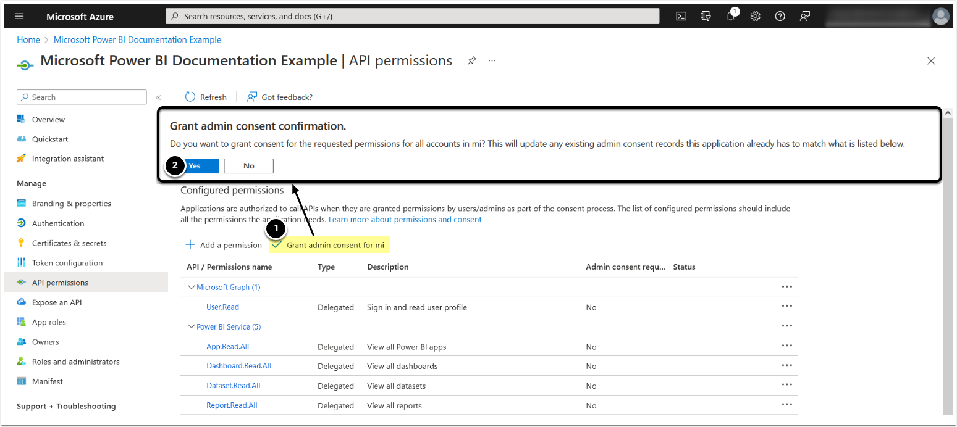957x427 pixels.
Task: Click Grant admin consent for mi
Action: coord(334,245)
